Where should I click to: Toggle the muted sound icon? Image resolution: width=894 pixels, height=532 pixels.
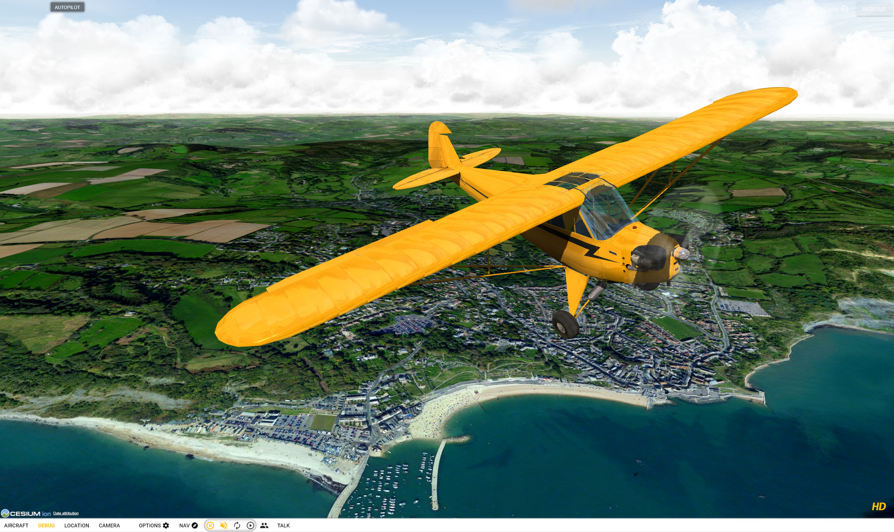(x=223, y=525)
